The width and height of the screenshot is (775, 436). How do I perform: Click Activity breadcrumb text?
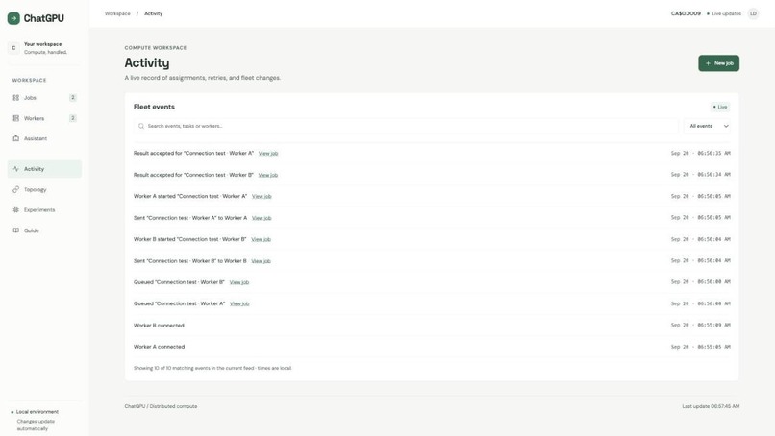tap(153, 13)
